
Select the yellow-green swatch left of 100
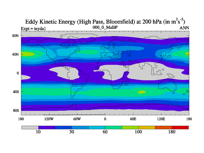pyautogui.click(x=130, y=127)
